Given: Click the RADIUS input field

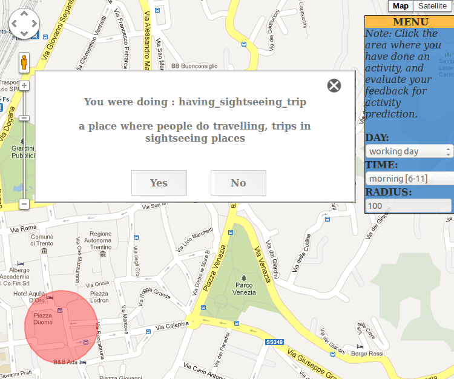Looking at the screenshot, I should tap(408, 206).
